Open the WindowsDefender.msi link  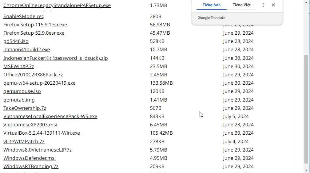click(30, 158)
